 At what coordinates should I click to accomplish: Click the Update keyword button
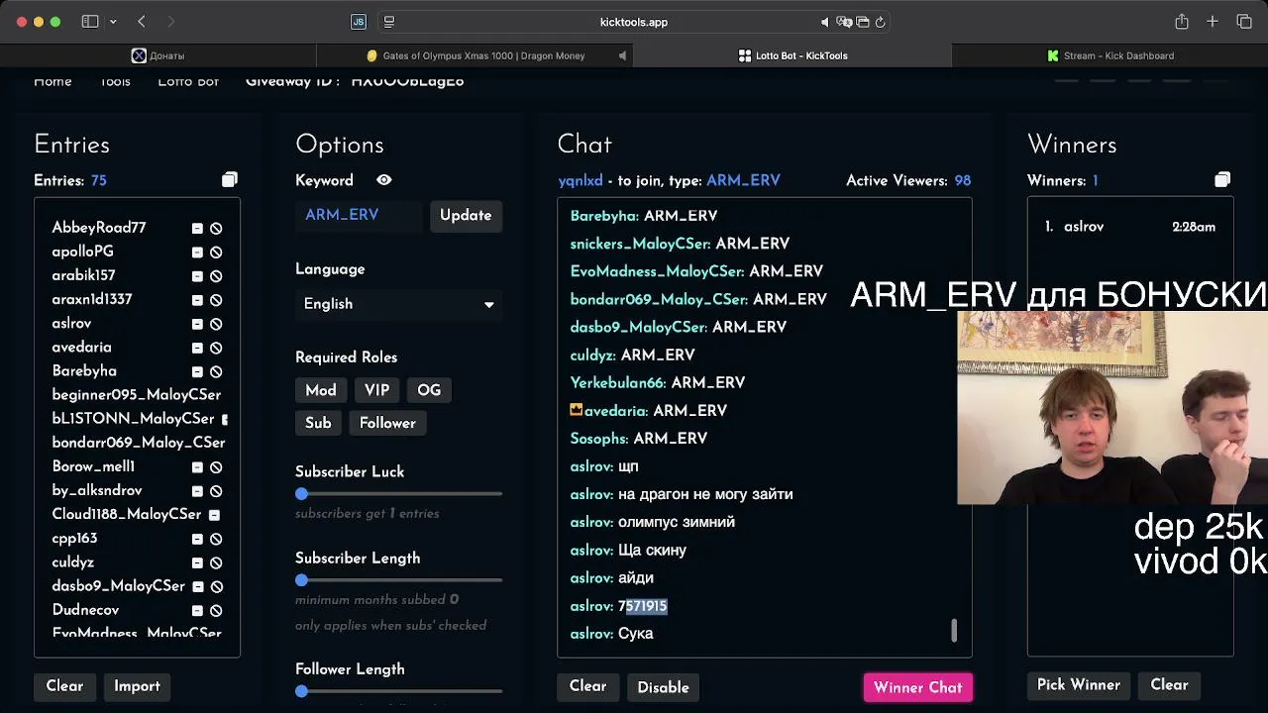[x=466, y=215]
